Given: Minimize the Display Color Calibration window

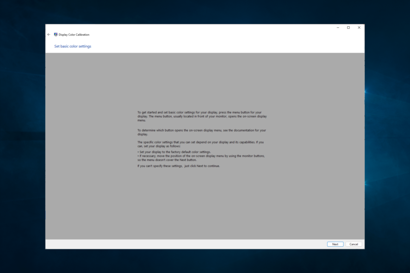Looking at the screenshot, I should point(338,27).
